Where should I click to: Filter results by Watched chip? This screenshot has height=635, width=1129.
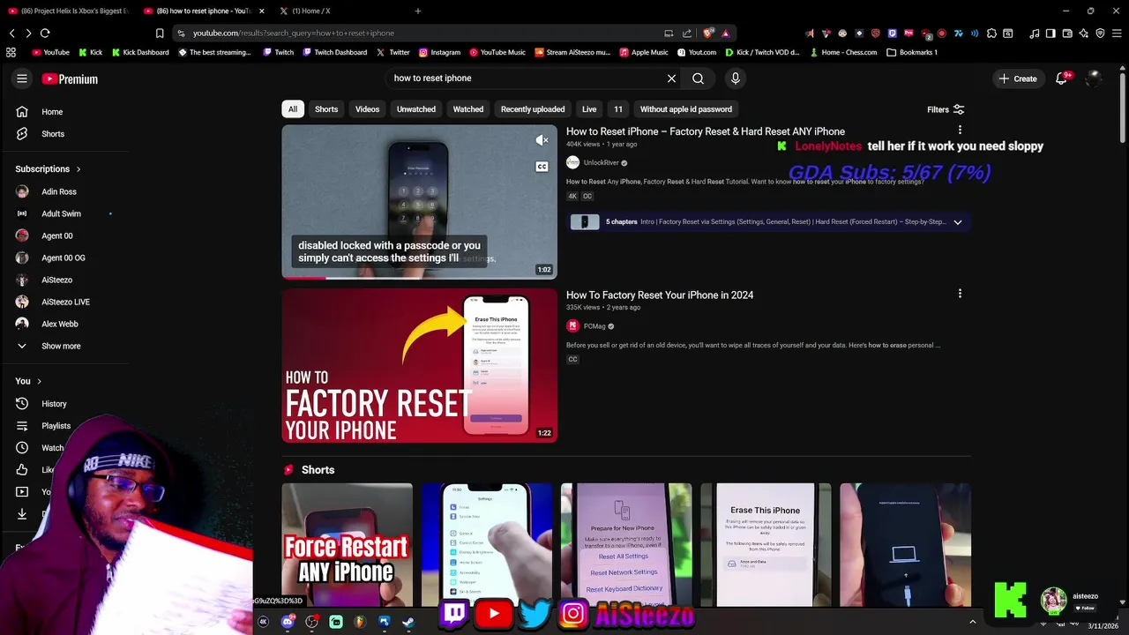(x=468, y=109)
